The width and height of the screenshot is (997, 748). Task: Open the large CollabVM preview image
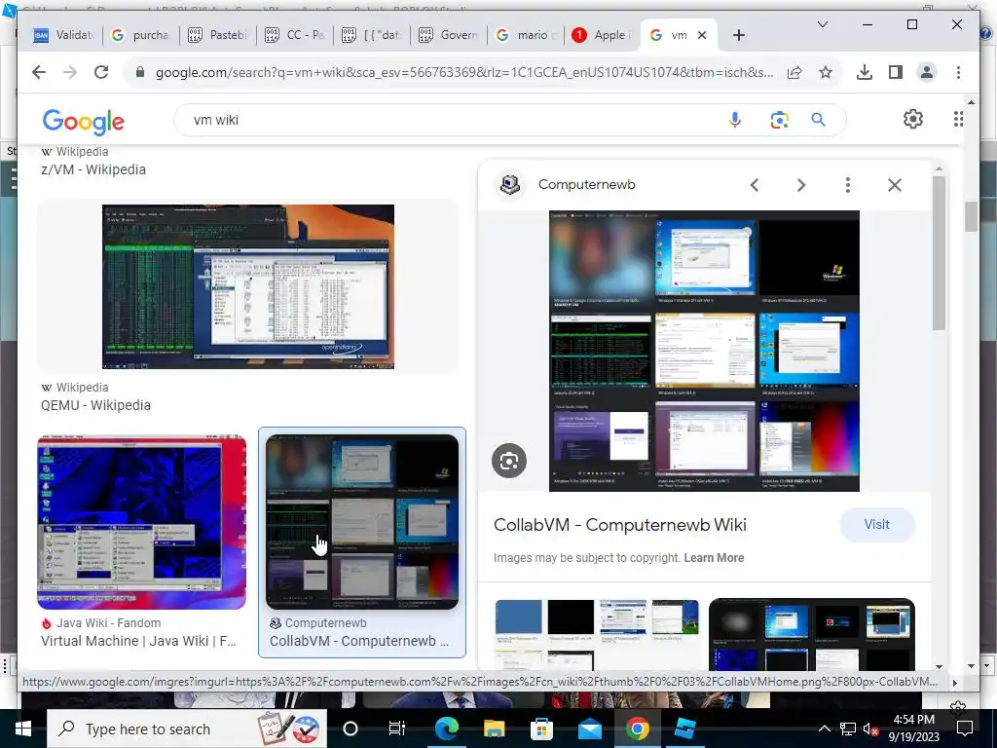704,351
